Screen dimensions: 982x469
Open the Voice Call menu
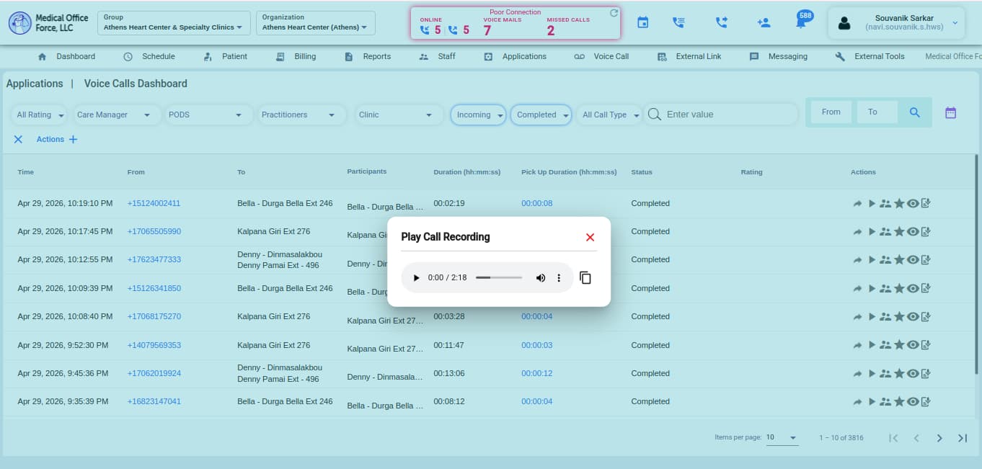(x=601, y=56)
